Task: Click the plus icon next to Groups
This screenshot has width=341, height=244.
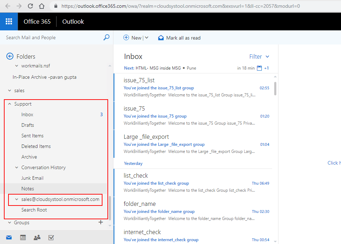Action: [101, 222]
